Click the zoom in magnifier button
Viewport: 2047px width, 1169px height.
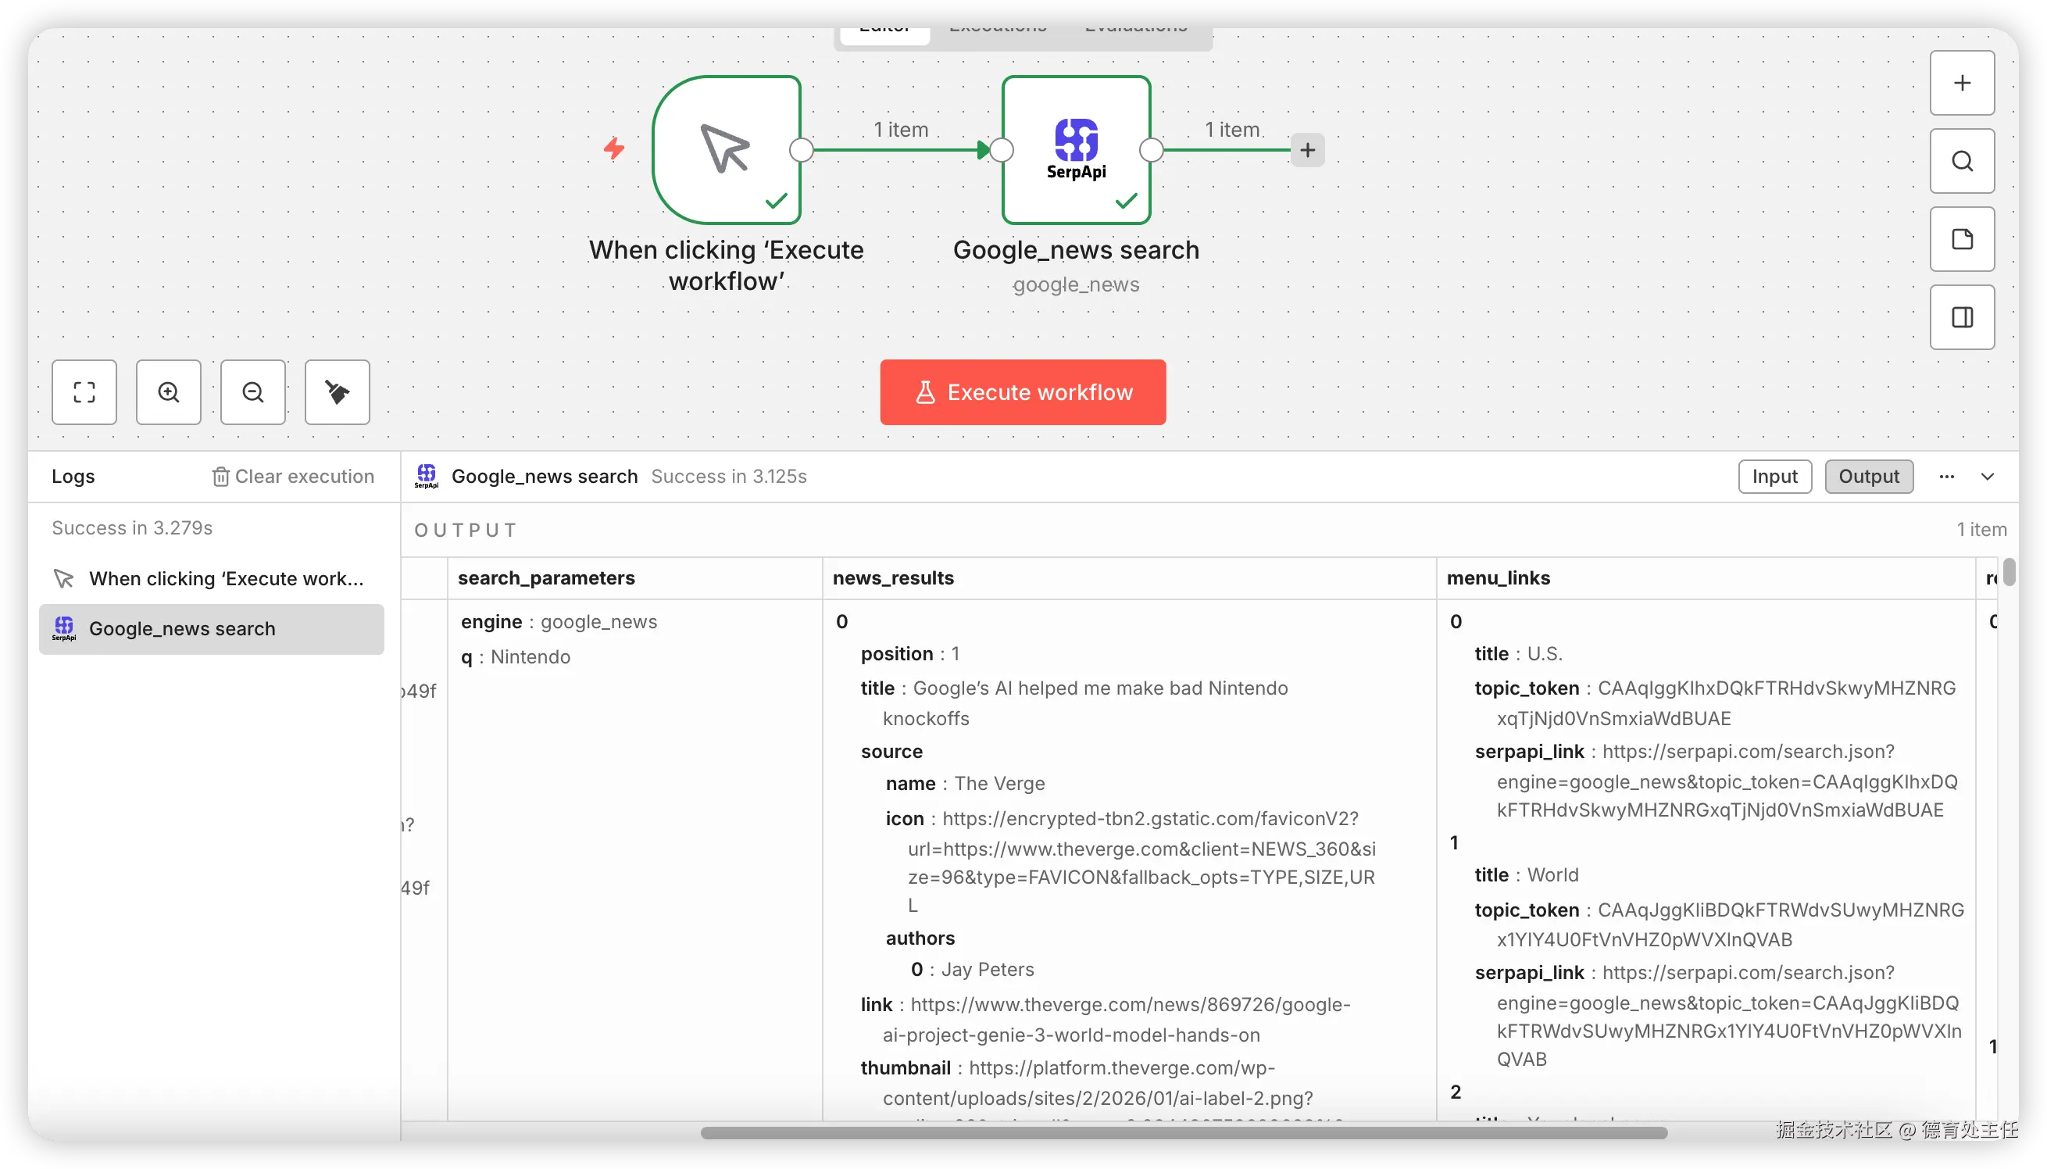169,391
